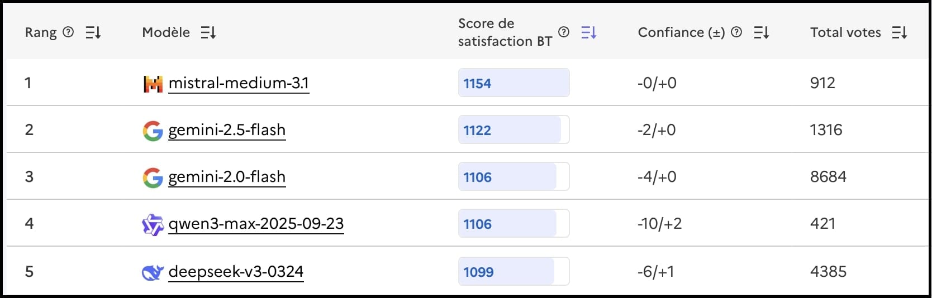Click the 1154 score bar
This screenshot has width=932, height=298.
click(513, 83)
